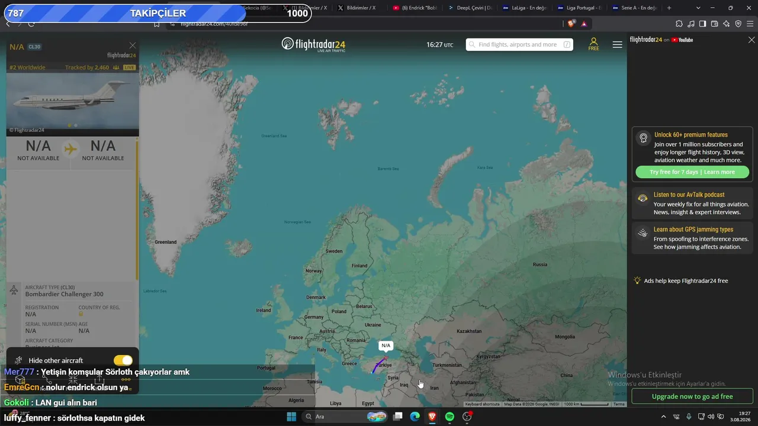758x426 pixels.
Task: Open Task View on the taskbar
Action: click(x=398, y=417)
